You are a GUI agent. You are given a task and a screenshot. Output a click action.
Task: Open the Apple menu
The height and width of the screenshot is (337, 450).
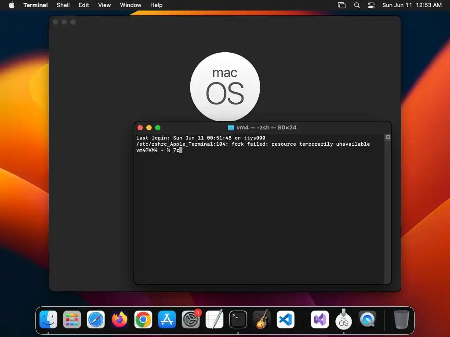11,5
